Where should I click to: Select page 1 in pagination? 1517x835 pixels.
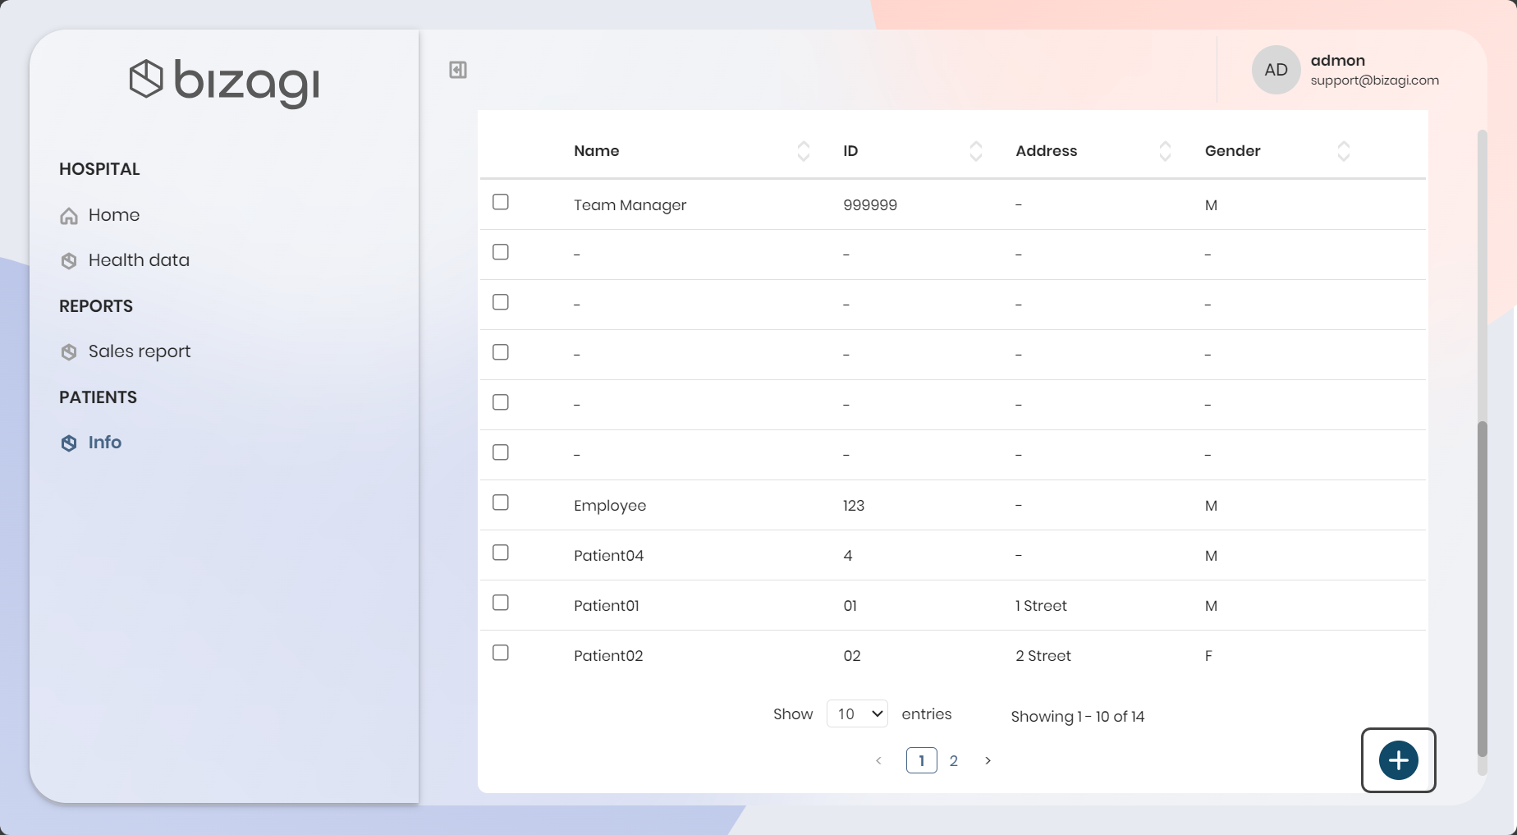(922, 761)
